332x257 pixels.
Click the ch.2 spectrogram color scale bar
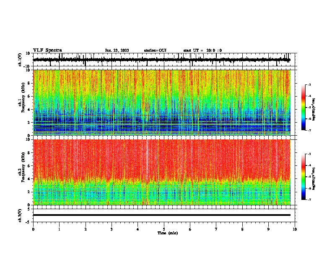pos(303,177)
